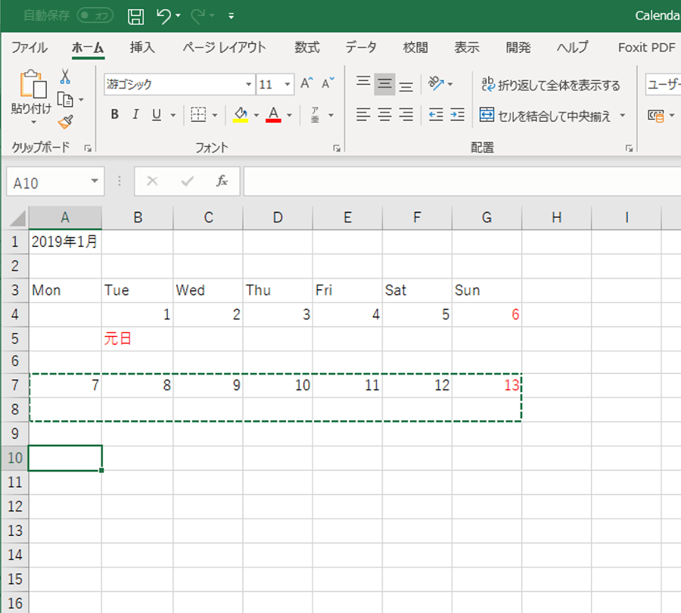The image size is (681, 613).
Task: Open the Name Box dropdown arrow
Action: [95, 182]
